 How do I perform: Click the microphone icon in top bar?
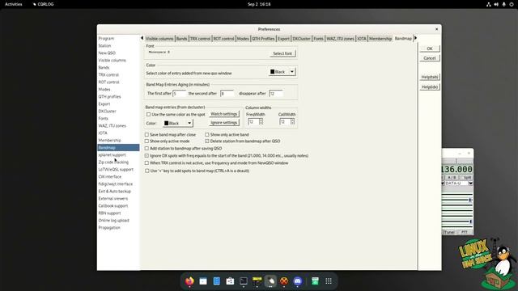[503, 4]
